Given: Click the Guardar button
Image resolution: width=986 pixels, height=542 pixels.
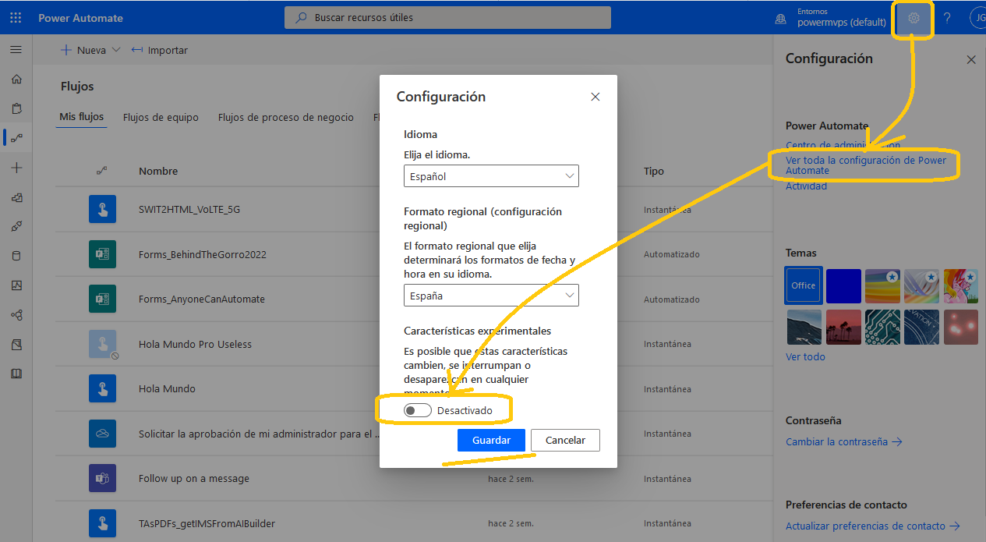Looking at the screenshot, I should (491, 440).
